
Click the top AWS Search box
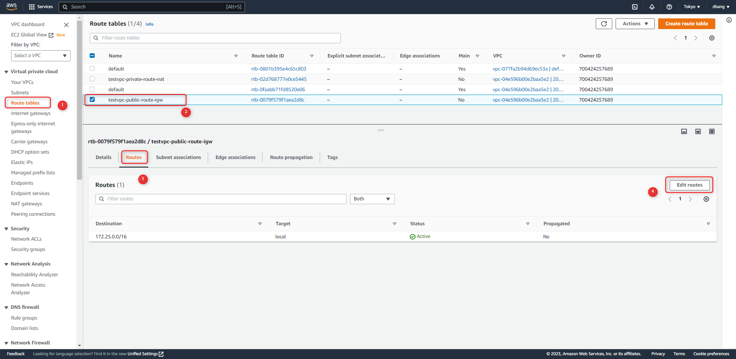[x=152, y=7]
